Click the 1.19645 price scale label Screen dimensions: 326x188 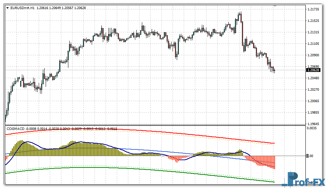click(x=314, y=124)
